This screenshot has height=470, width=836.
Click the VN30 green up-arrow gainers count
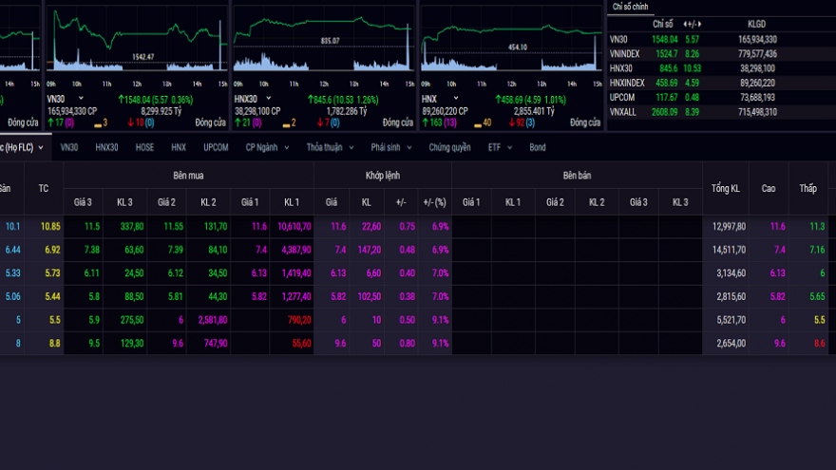[x=54, y=122]
